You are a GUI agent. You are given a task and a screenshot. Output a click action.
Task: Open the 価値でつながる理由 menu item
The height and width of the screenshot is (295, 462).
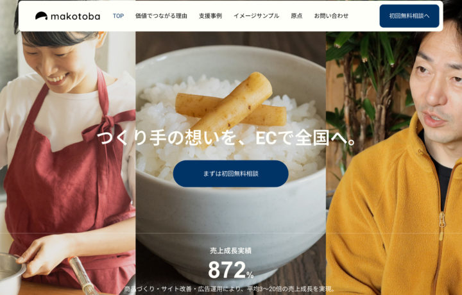coord(161,16)
